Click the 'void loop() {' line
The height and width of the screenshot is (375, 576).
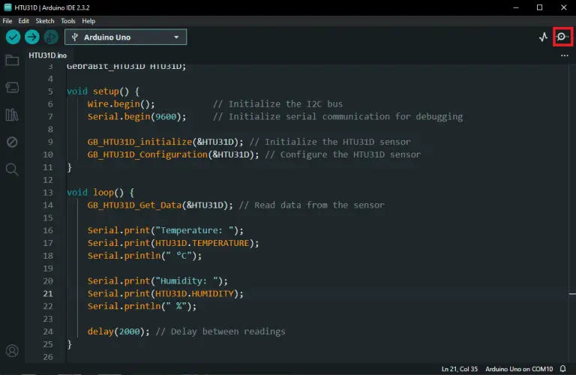[x=100, y=193]
